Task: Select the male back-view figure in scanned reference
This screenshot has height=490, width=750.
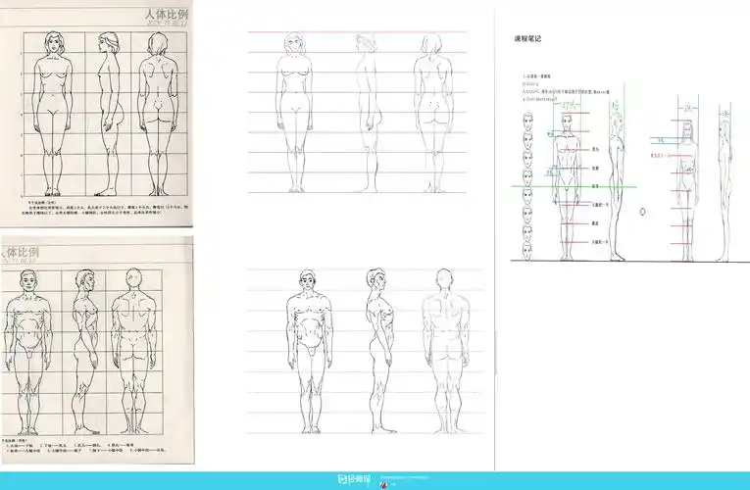Action: point(134,352)
